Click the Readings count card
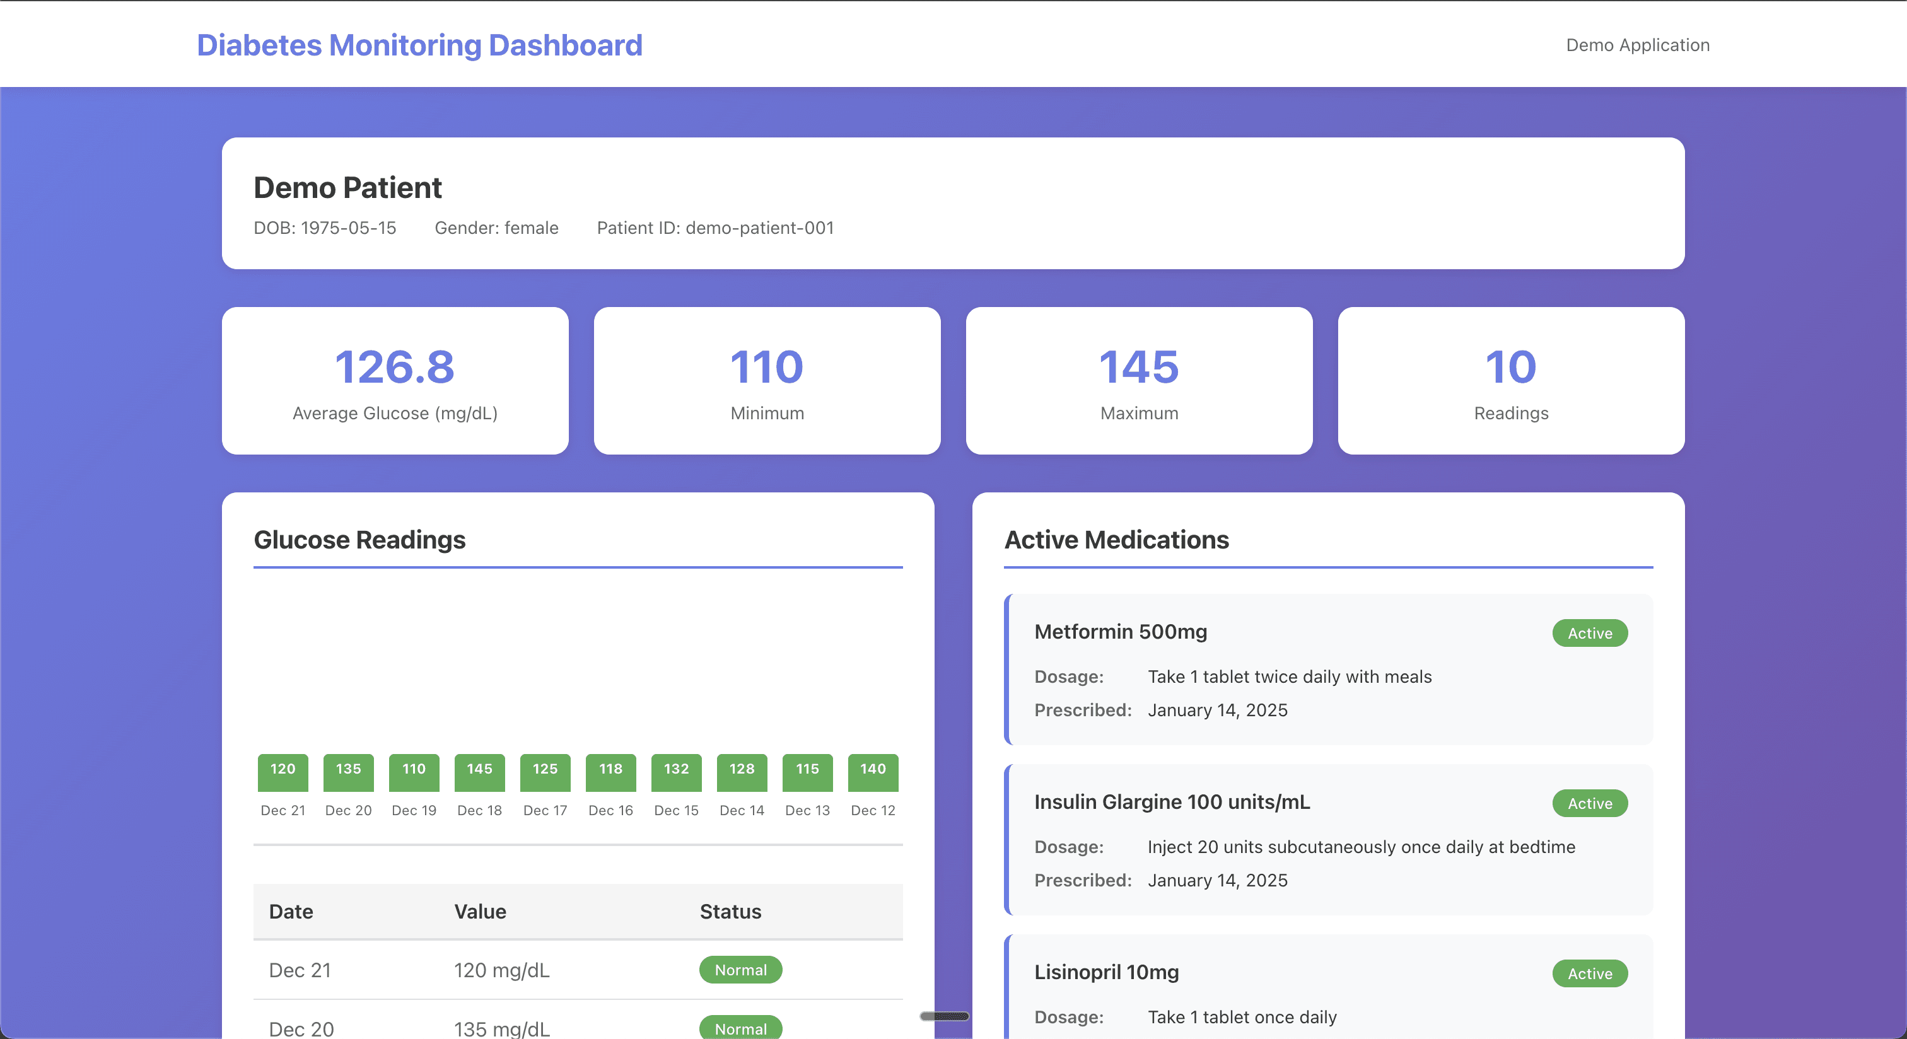The width and height of the screenshot is (1907, 1039). click(1511, 380)
